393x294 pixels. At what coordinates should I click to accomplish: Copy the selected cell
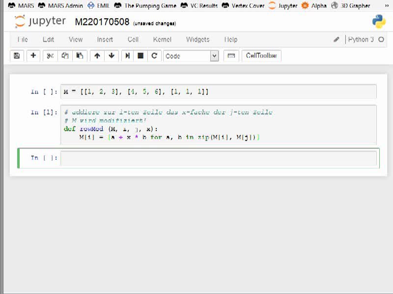click(65, 56)
